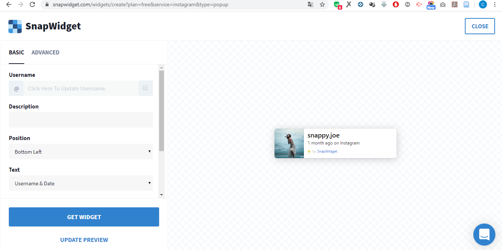Click the @ symbol beside username field
This screenshot has width=502, height=250.
16,89
